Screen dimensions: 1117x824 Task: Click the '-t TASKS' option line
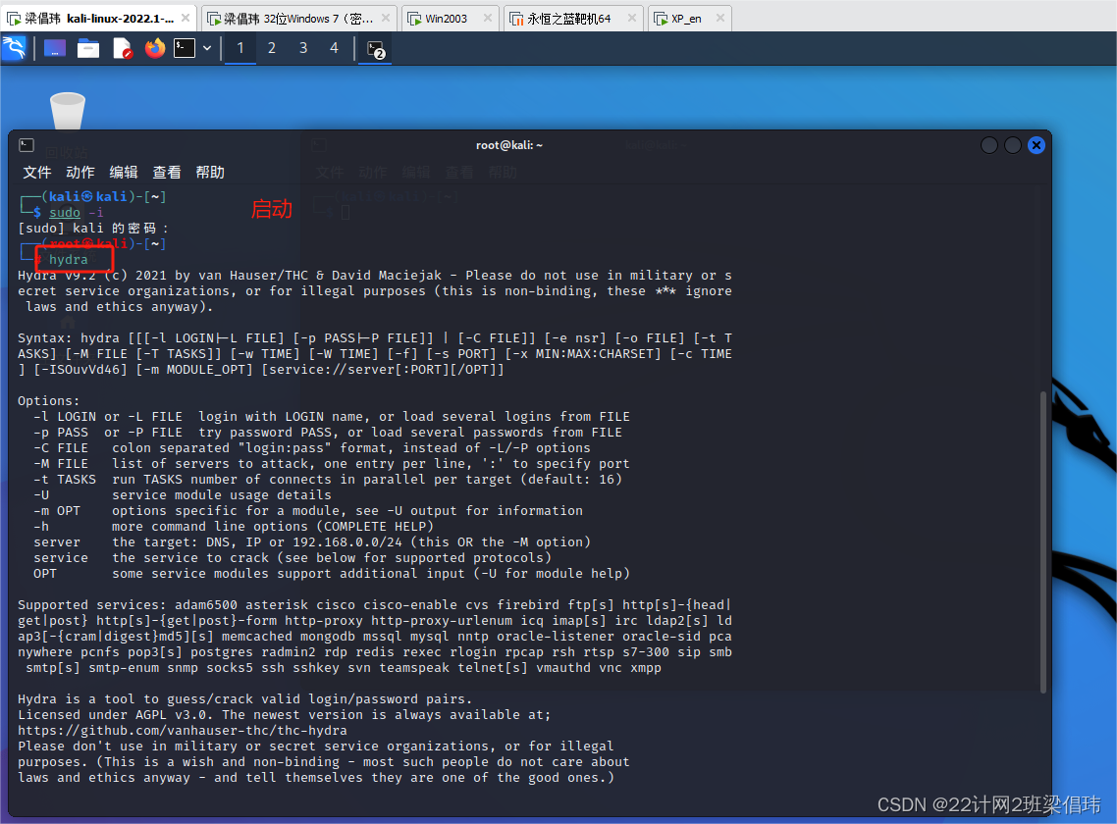(328, 480)
